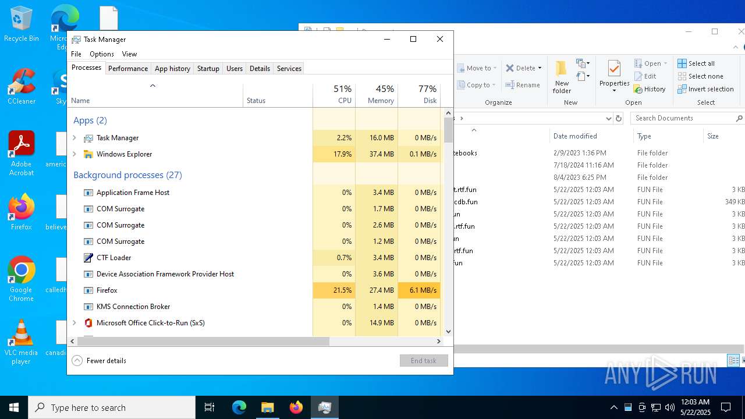
Task: Collapse Task Manager with Fewer details
Action: [99, 361]
